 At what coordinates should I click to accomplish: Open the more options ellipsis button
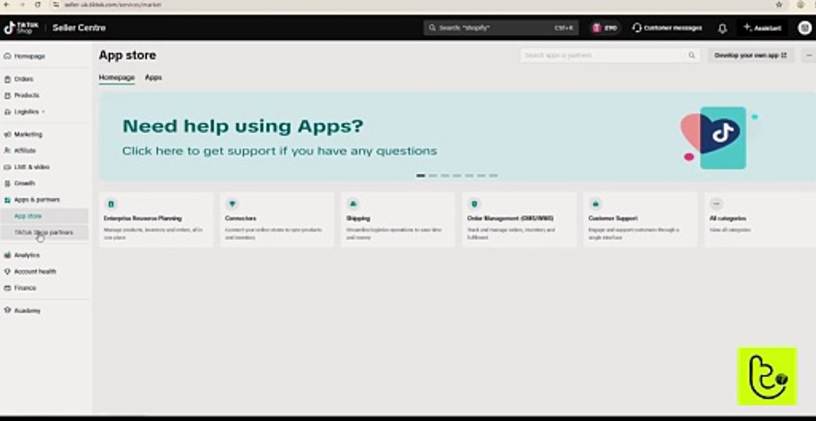[x=809, y=56]
